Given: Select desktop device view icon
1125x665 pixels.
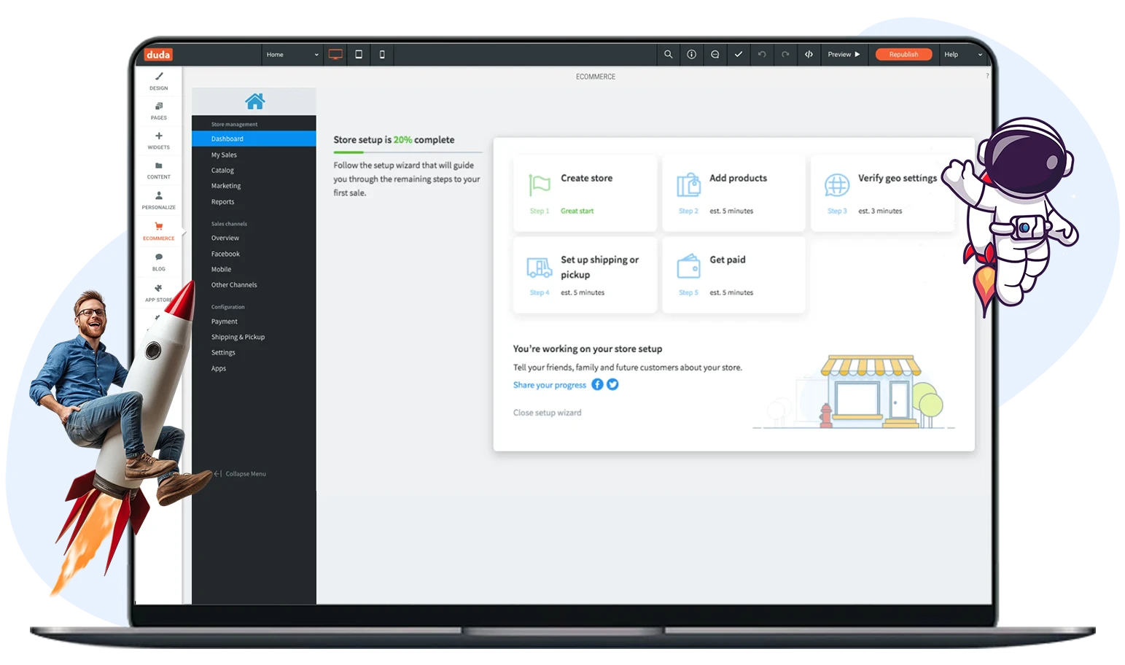Looking at the screenshot, I should click(335, 55).
